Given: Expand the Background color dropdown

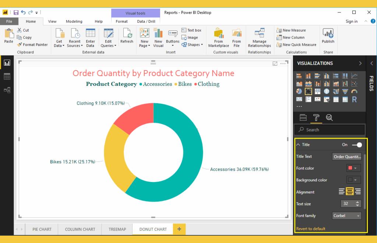Looking at the screenshot, I should (354, 180).
